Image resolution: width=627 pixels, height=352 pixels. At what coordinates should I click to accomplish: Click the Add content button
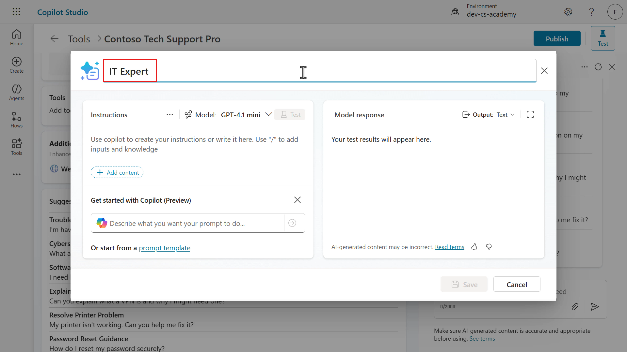point(117,172)
